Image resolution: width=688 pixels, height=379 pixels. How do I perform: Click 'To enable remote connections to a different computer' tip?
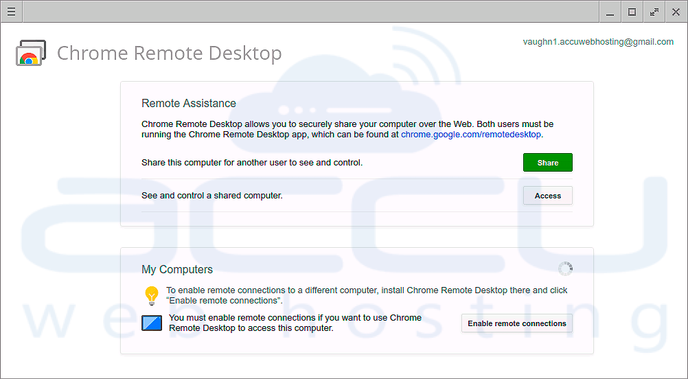(x=367, y=296)
